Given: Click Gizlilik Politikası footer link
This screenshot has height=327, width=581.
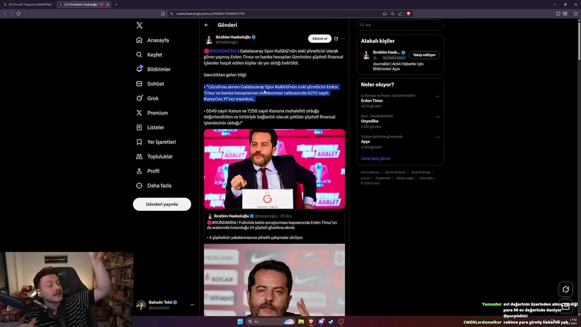Looking at the screenshot, I should (395, 173).
